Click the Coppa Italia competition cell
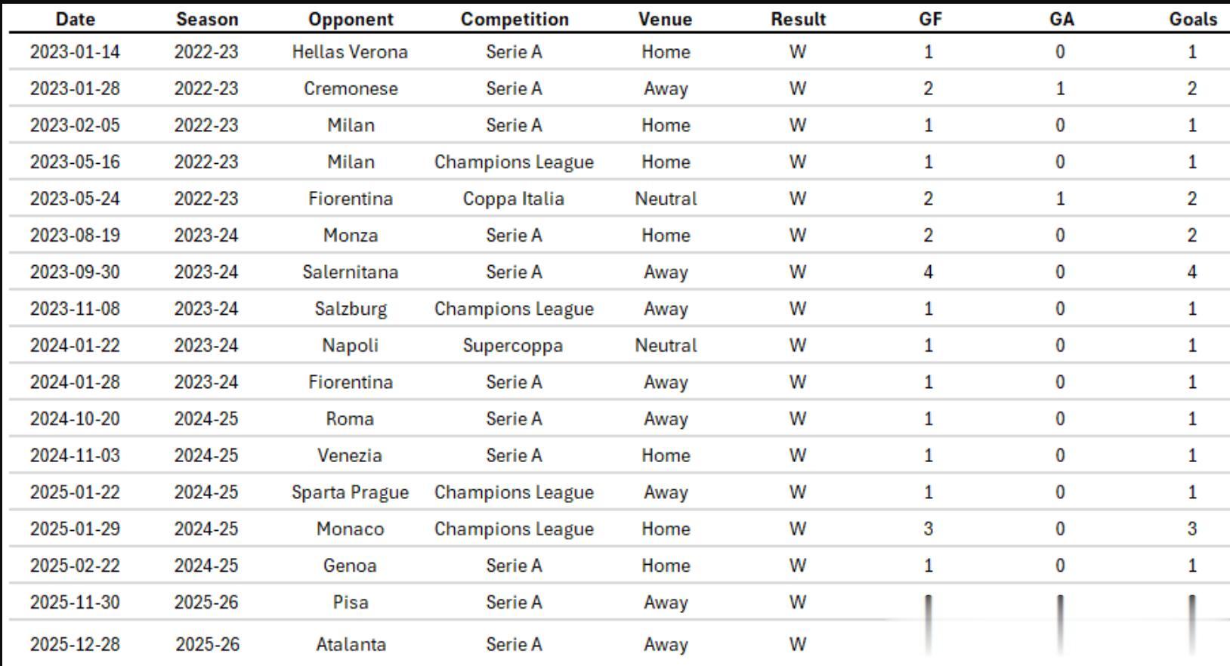This screenshot has height=666, width=1230. 514,199
